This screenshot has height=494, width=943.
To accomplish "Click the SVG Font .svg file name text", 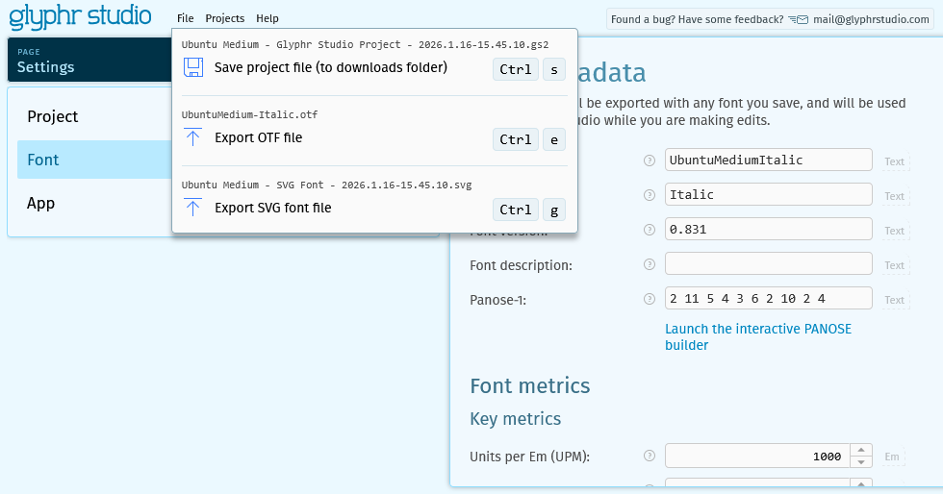I will point(326,185).
